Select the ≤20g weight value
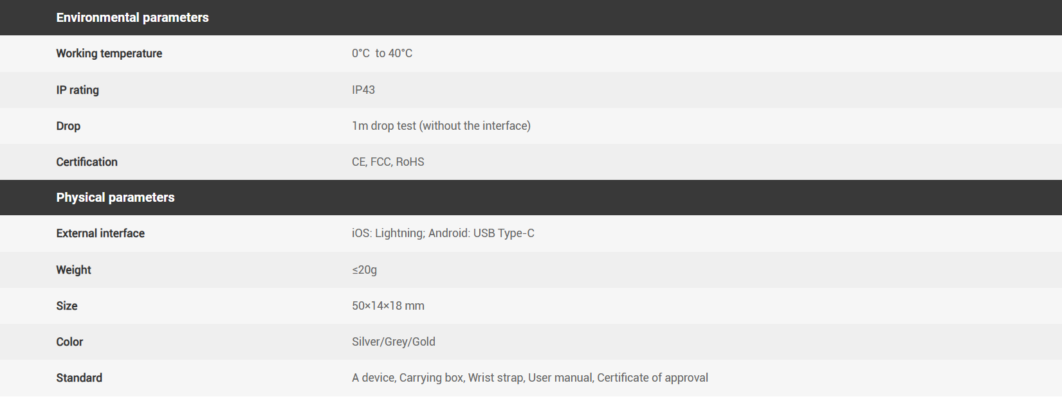1062x399 pixels. [x=364, y=270]
